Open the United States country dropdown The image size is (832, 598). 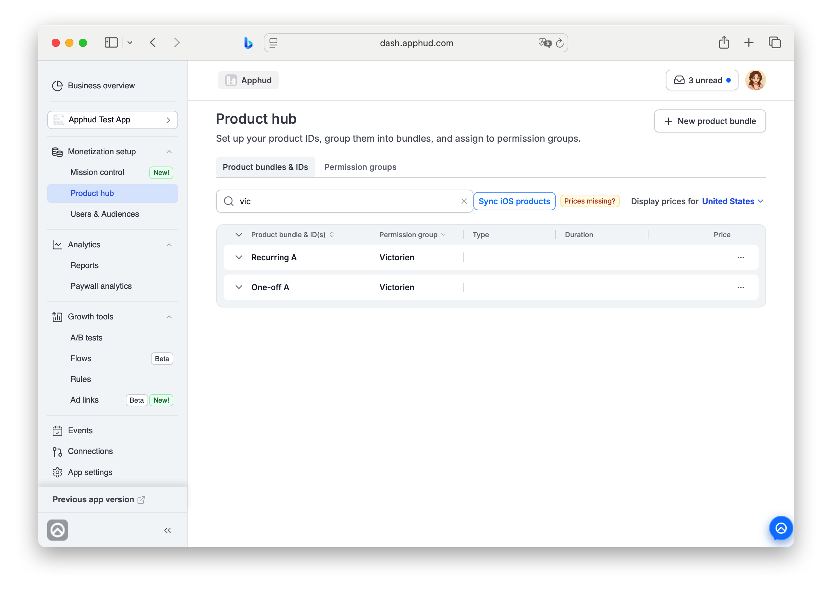pyautogui.click(x=732, y=201)
